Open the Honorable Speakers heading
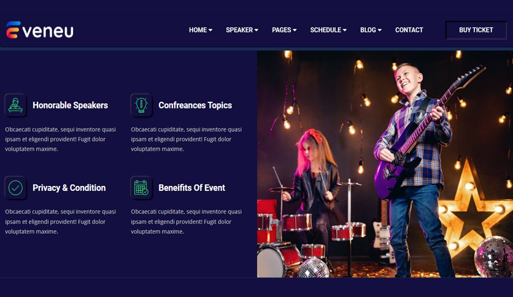Image resolution: width=513 pixels, height=297 pixels. click(x=70, y=106)
